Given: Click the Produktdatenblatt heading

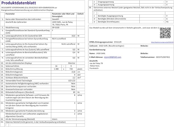Looking at the screenshot, I should click(x=19, y=3).
